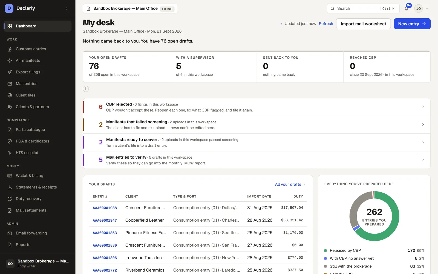This screenshot has height=274, width=438.
Task: Click the green Released by CBP swatch
Action: [325, 250]
